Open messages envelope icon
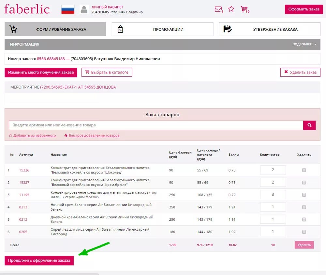This screenshot has width=326, height=275. (218, 9)
